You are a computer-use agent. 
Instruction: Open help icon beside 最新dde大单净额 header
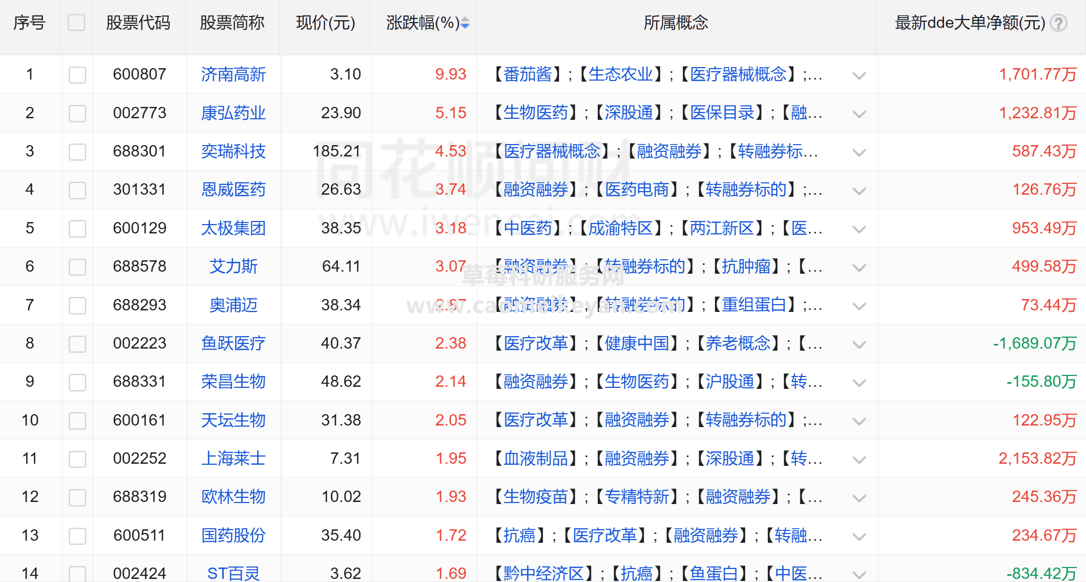pyautogui.click(x=1059, y=23)
